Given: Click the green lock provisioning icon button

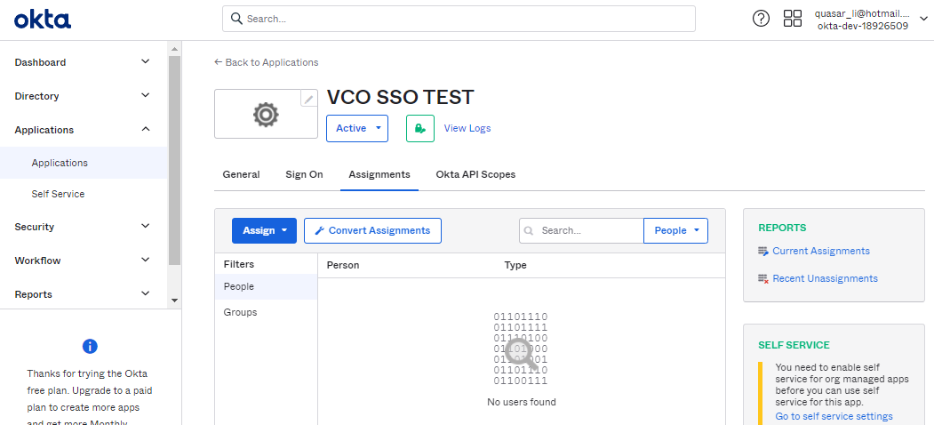Looking at the screenshot, I should 420,128.
